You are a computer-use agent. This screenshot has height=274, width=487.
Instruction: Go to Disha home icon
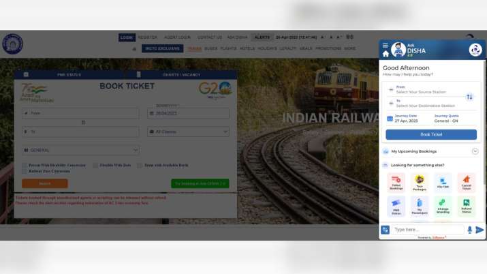click(386, 54)
